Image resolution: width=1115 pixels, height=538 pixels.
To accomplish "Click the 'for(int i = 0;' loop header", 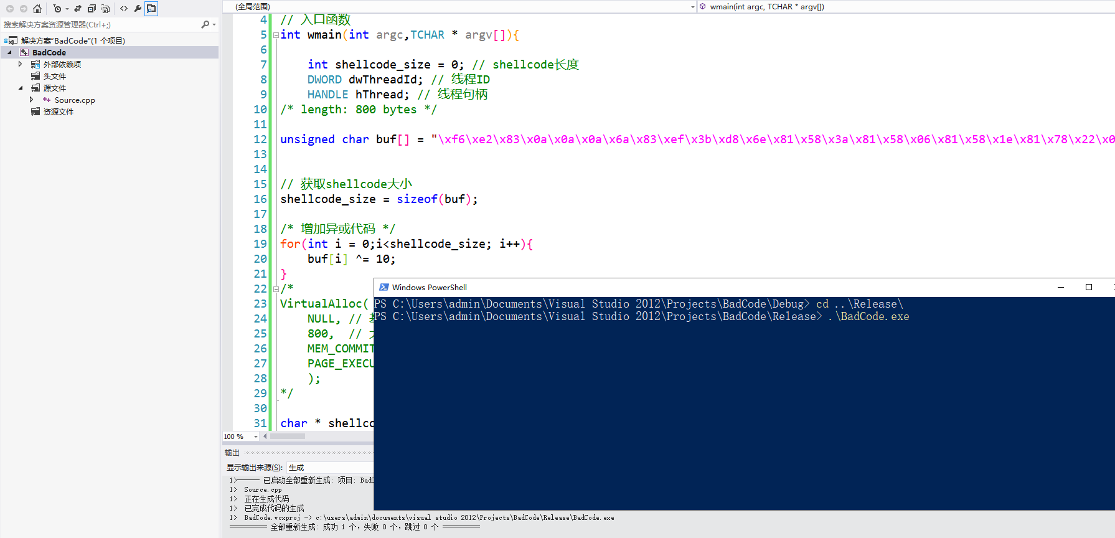I will click(327, 244).
